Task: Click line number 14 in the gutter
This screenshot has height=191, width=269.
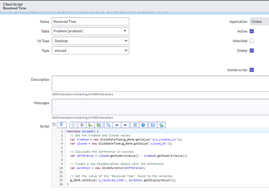Action: click(x=61, y=184)
